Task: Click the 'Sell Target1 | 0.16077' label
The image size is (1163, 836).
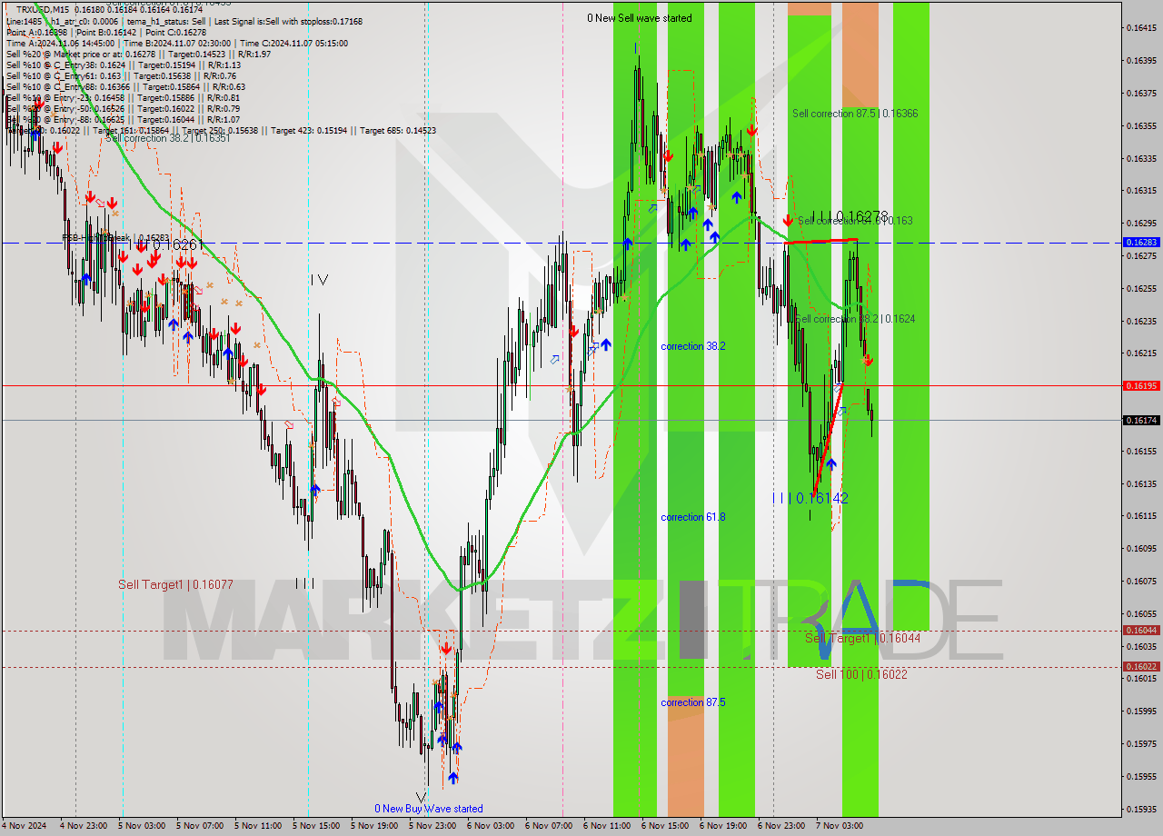Action: pyautogui.click(x=175, y=584)
